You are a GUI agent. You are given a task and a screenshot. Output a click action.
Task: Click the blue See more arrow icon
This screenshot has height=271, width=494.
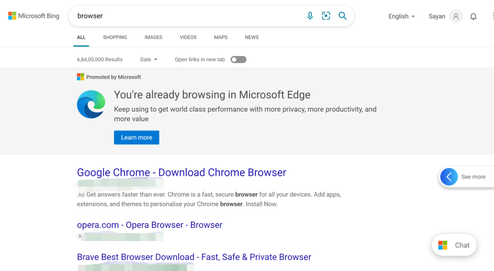point(449,177)
